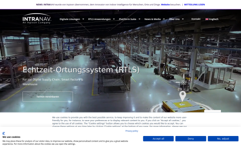Expand the RTLS Anwendungen dropdown arrow
241x150 pixels.
[114, 19]
